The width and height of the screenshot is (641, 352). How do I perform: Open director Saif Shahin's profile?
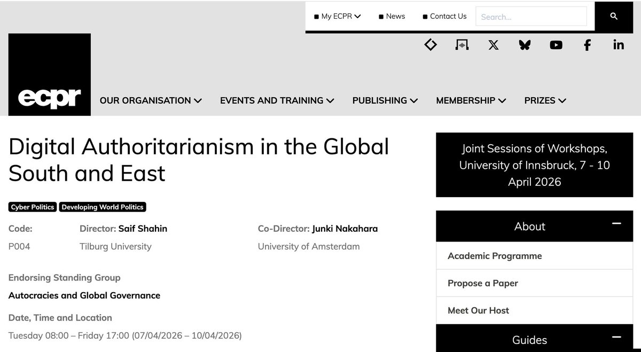coord(143,229)
